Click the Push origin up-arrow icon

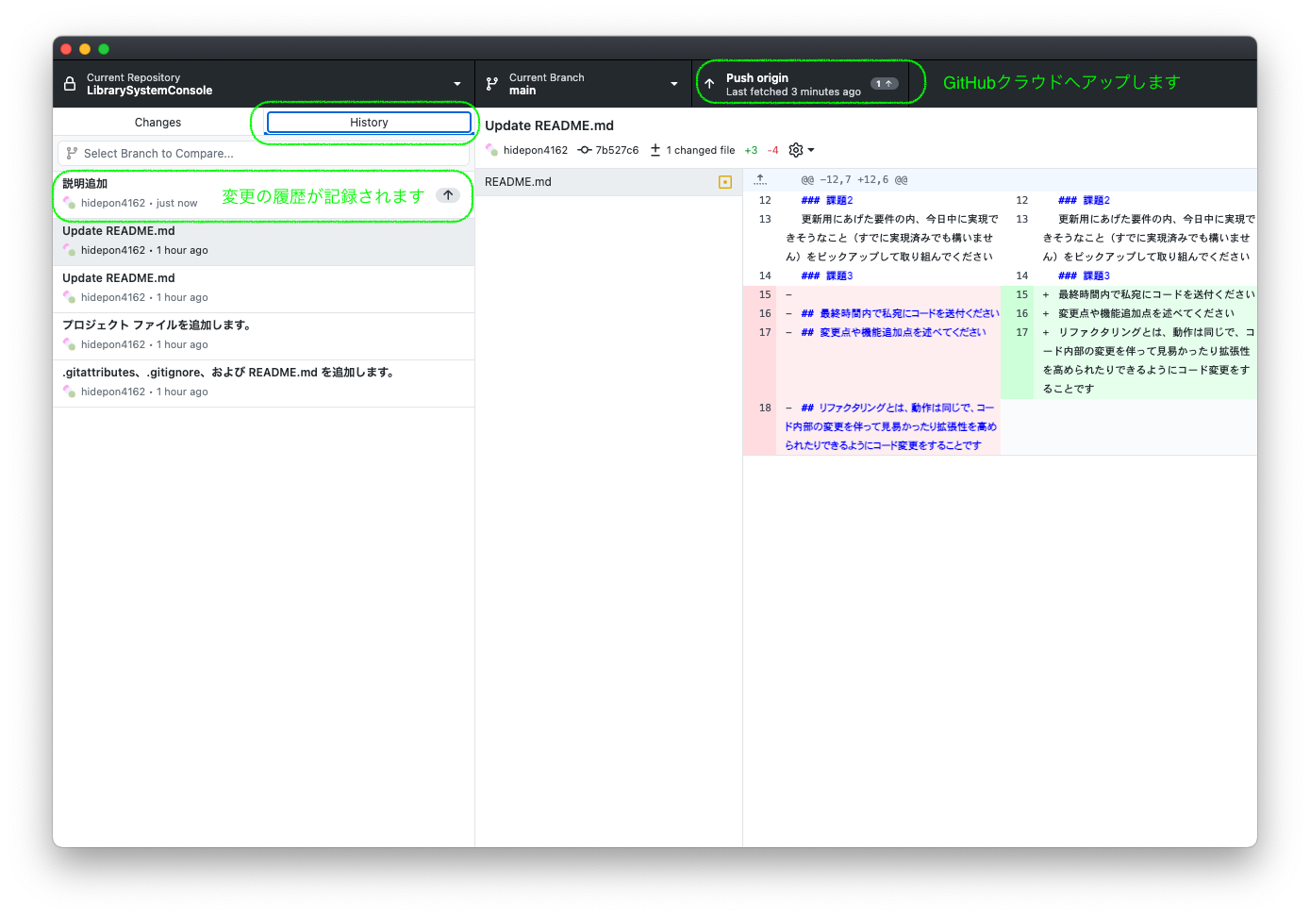click(709, 83)
